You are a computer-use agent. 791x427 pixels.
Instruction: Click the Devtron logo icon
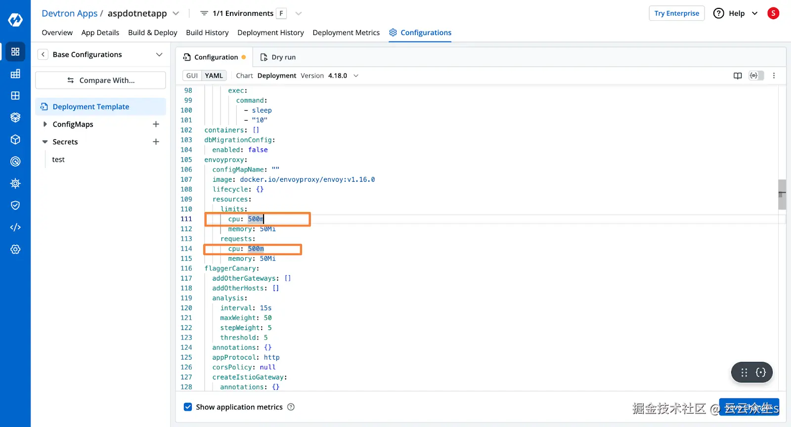(15, 20)
